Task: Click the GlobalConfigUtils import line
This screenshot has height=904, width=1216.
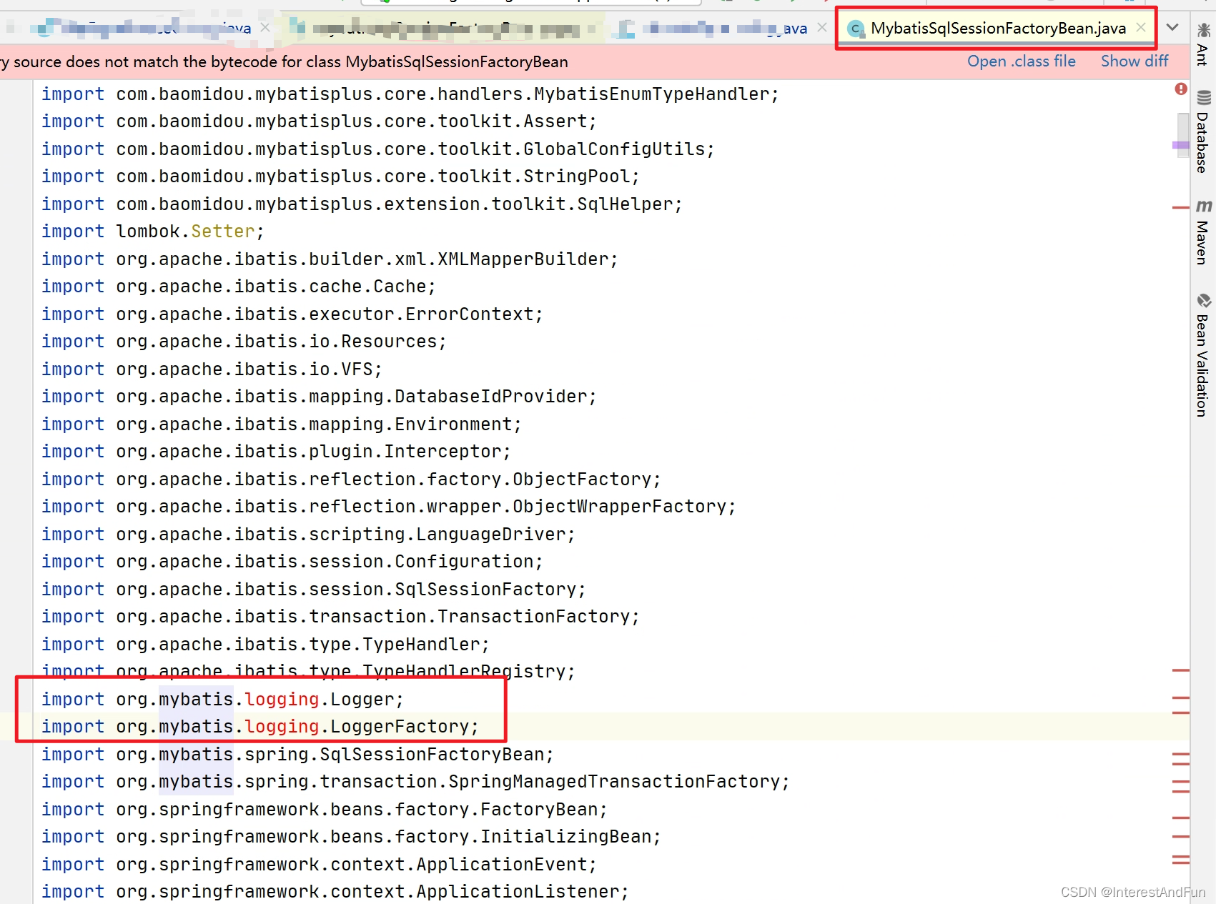Action: pyautogui.click(x=377, y=149)
